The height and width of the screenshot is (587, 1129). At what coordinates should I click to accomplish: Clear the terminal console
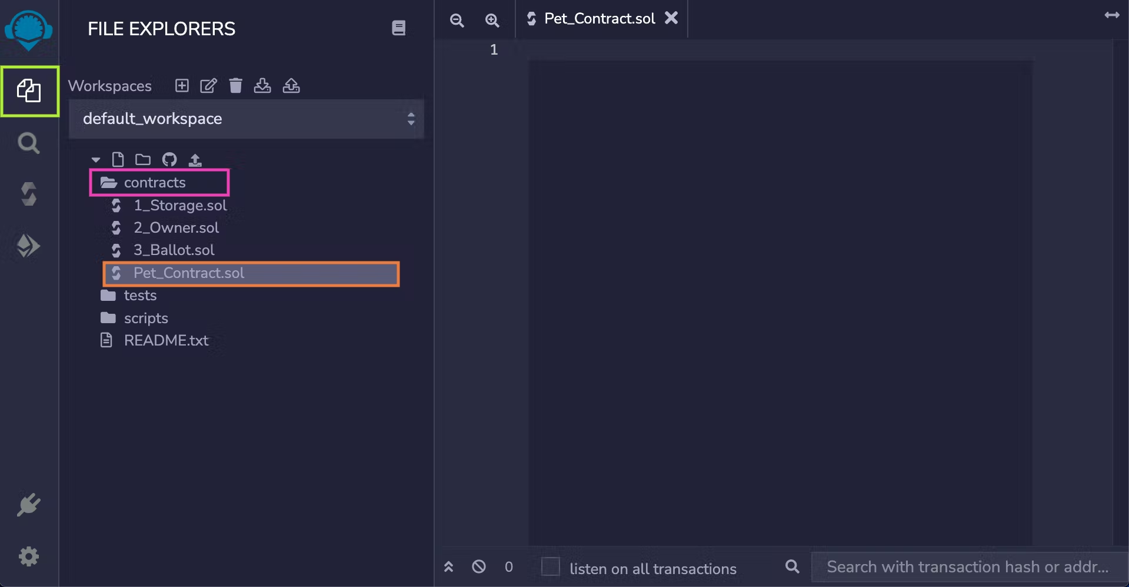pos(479,567)
